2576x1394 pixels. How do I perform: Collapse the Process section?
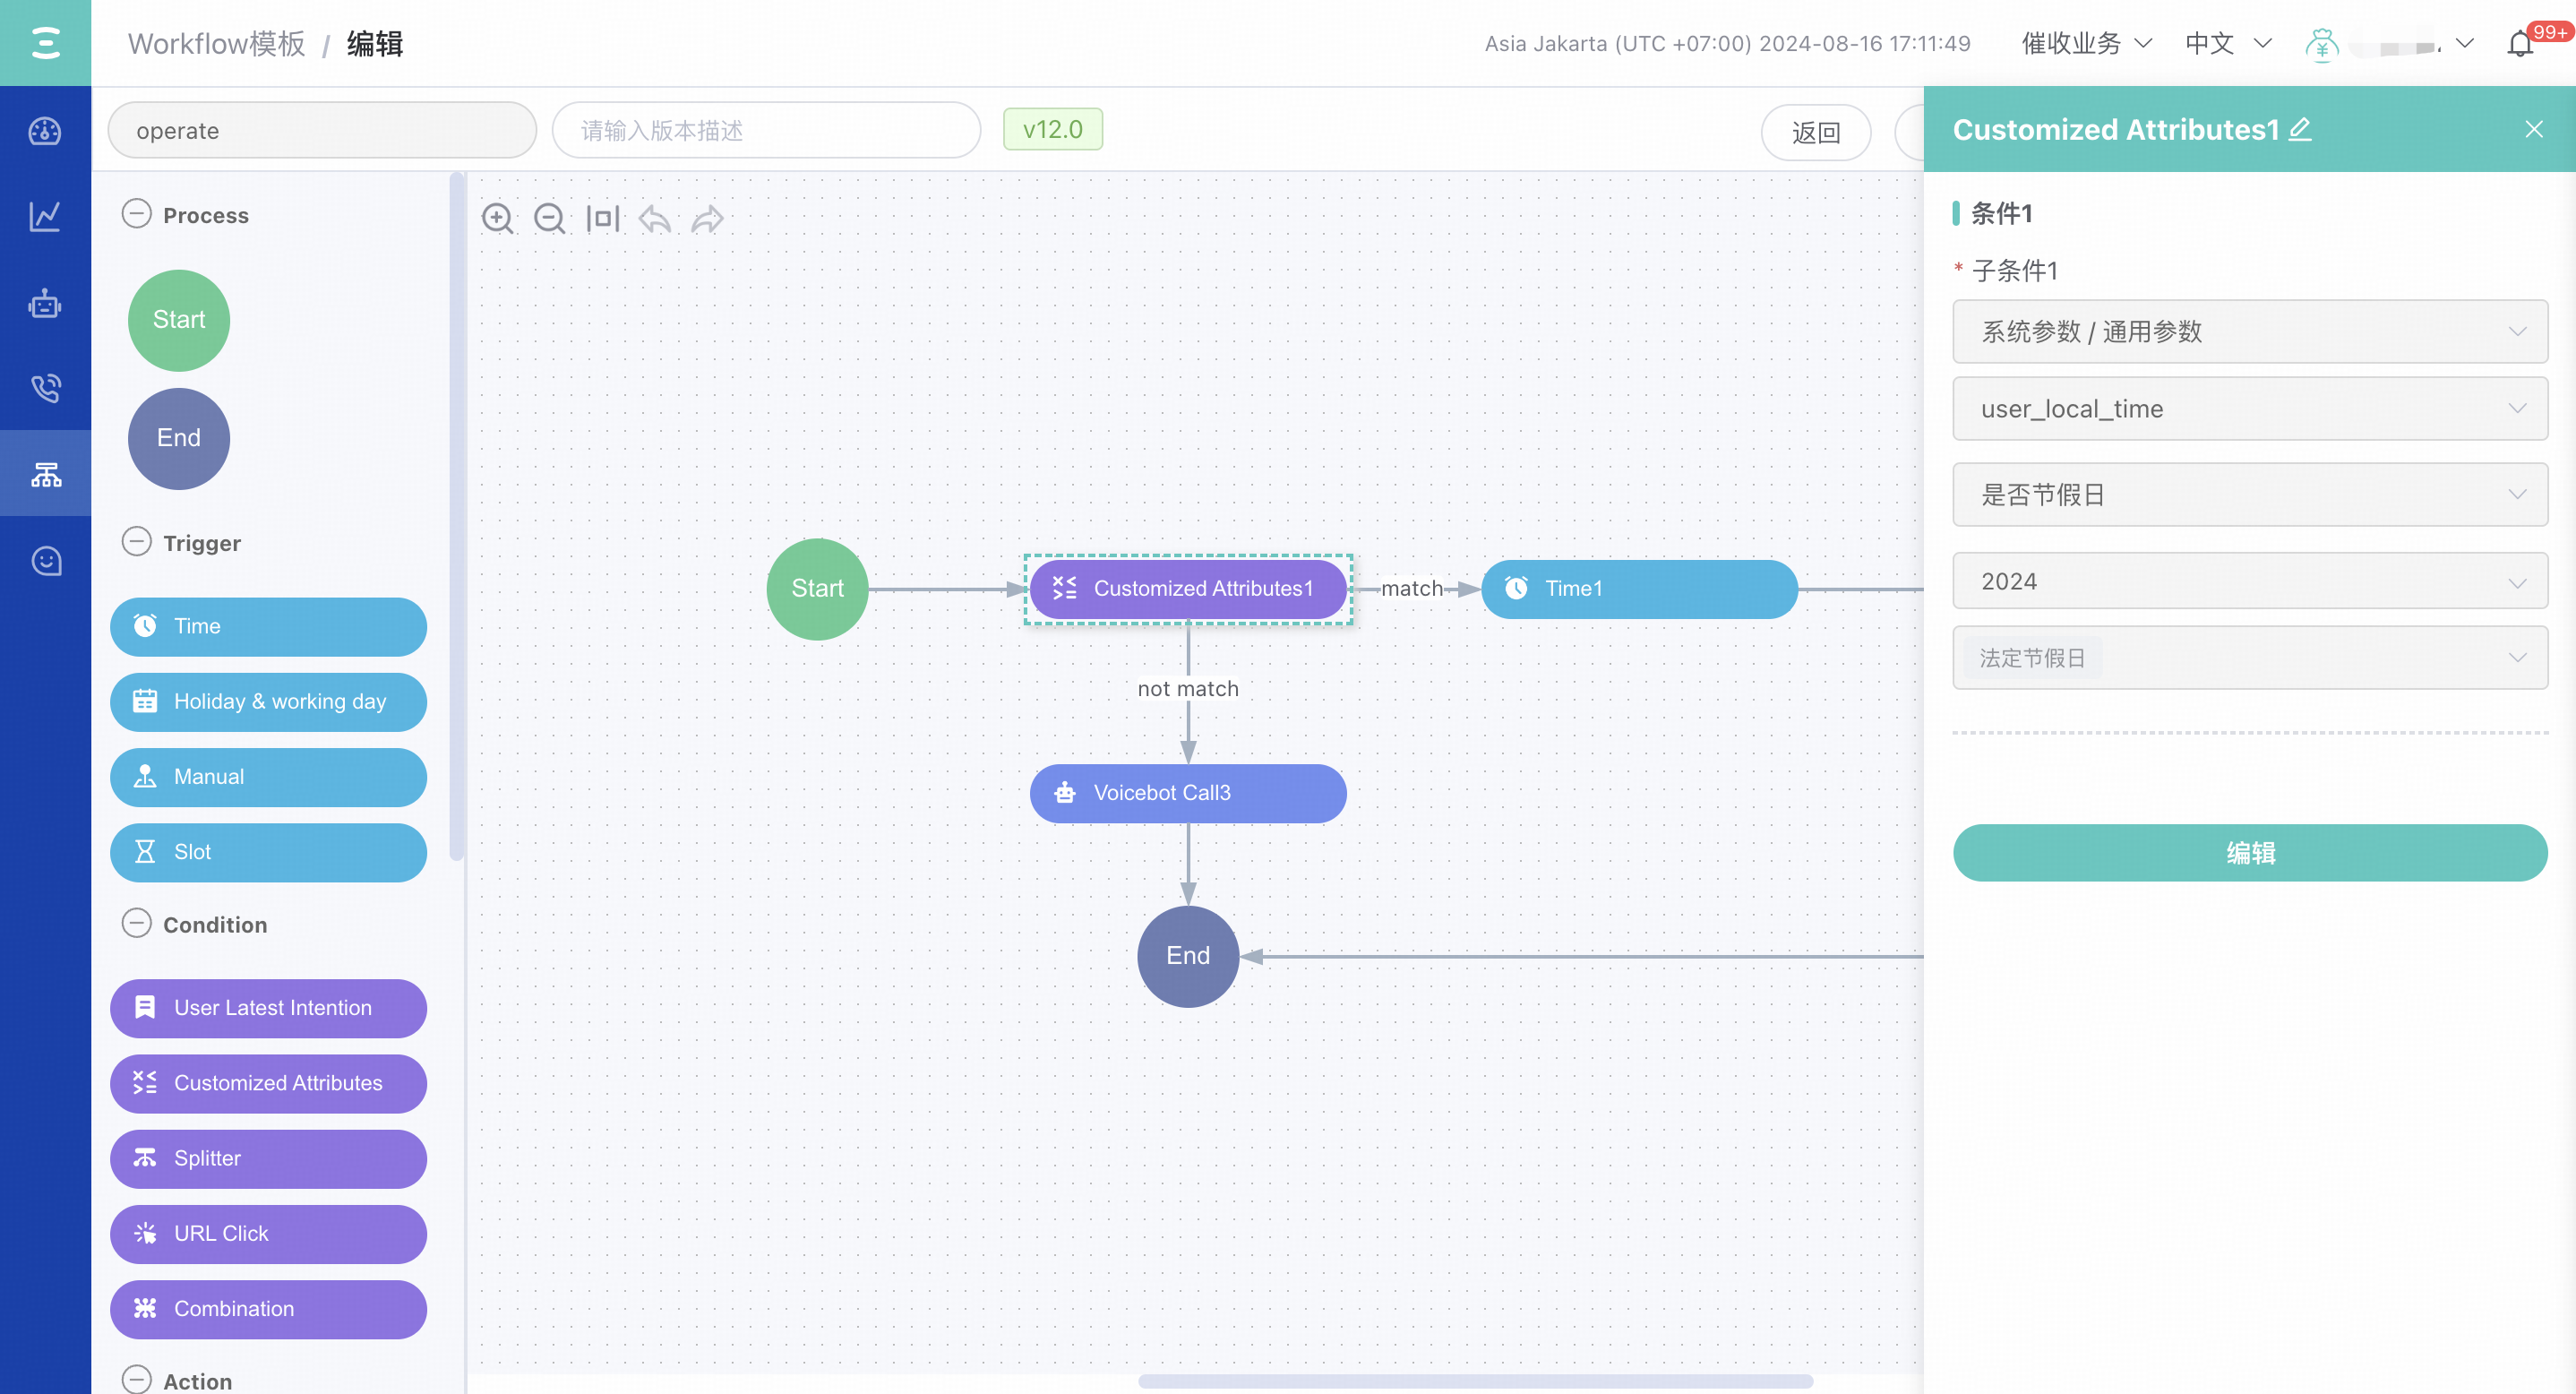pos(136,214)
